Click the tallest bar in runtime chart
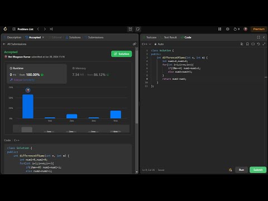This screenshot has height=201, width=268. (x=28, y=106)
